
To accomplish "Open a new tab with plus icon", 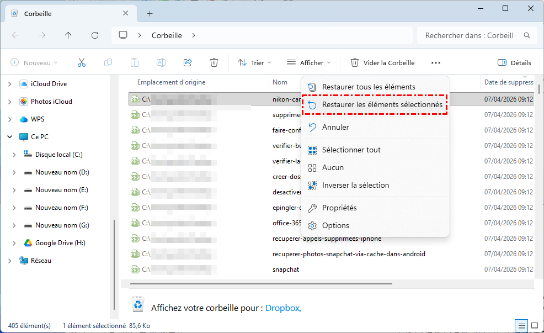I will tap(150, 14).
